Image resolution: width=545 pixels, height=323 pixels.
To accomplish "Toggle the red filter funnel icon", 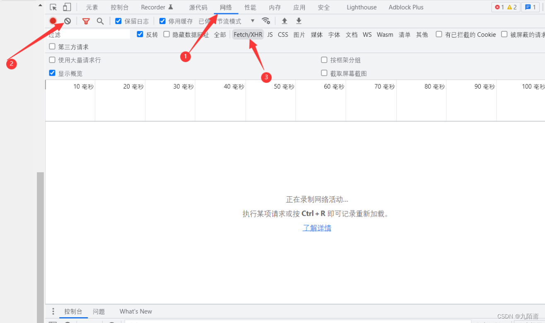I will click(x=86, y=21).
